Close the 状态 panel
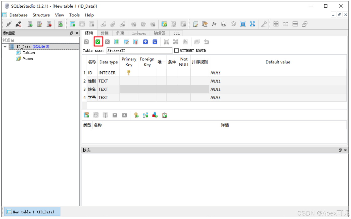Image resolution: width=351 pixels, height=219 pixels. point(345,150)
